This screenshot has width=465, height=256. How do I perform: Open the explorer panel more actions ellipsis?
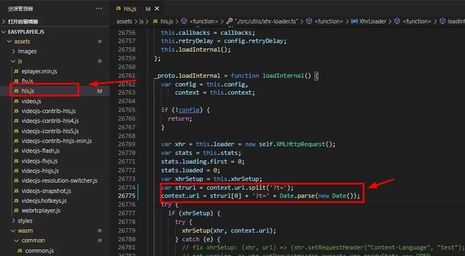click(99, 9)
